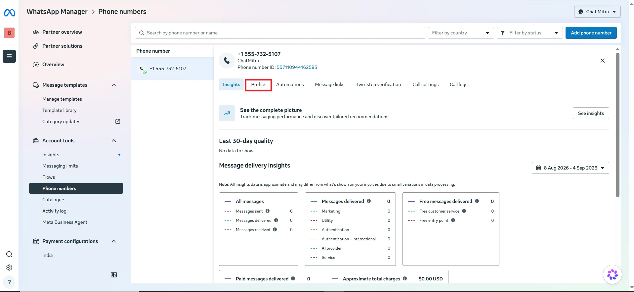Open the help question mark icon
Image resolution: width=634 pixels, height=292 pixels.
pyautogui.click(x=9, y=282)
